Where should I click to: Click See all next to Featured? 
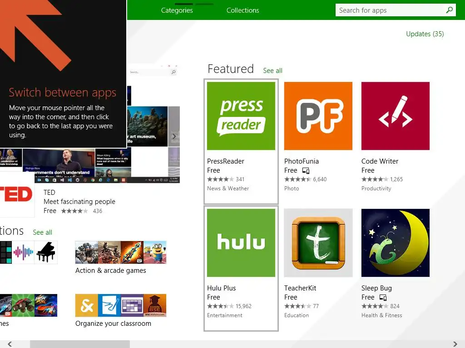tap(272, 71)
